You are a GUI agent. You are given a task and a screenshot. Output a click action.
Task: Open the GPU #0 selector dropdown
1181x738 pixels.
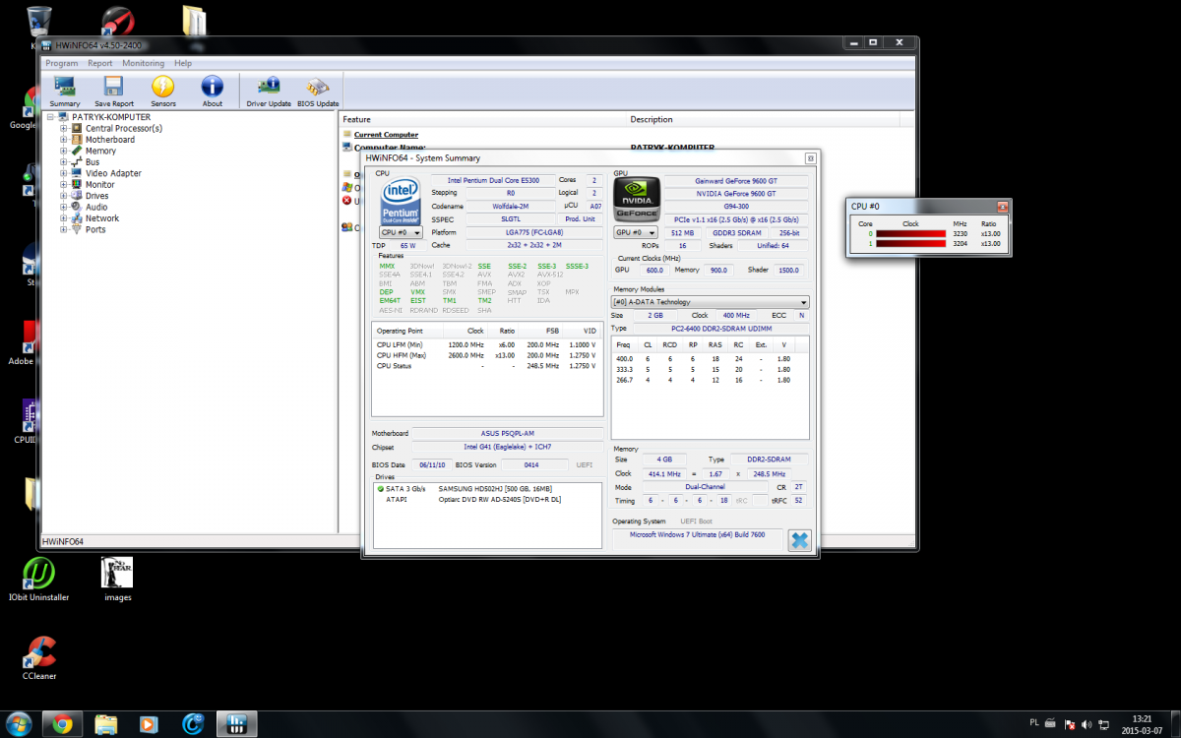pyautogui.click(x=636, y=232)
